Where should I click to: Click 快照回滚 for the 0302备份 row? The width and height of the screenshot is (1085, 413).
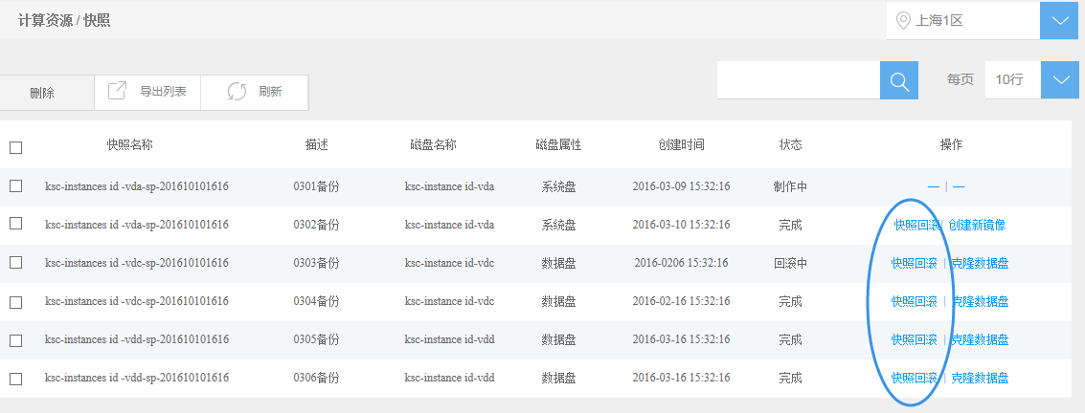[916, 226]
